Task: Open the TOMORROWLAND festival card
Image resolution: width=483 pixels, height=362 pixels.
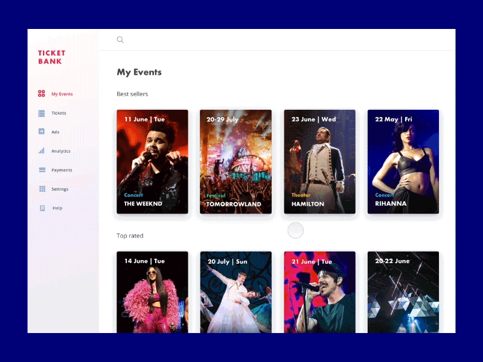Action: (x=235, y=161)
